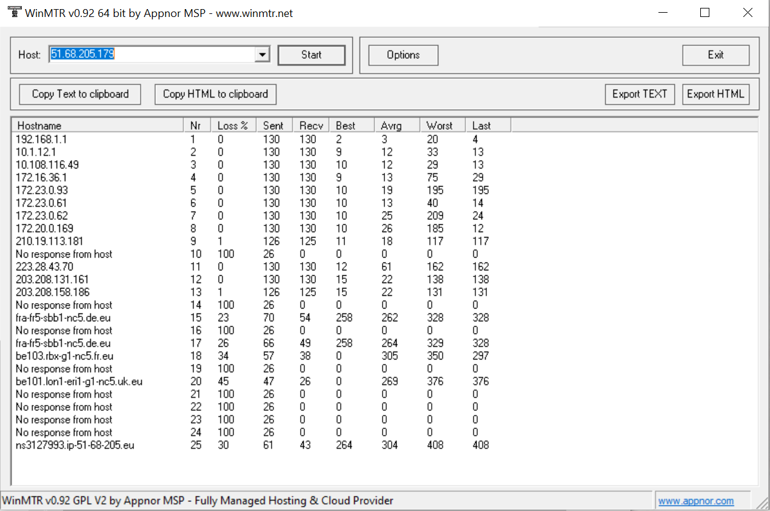This screenshot has height=511, width=770.
Task: Click the Worst column header
Action: coord(442,125)
